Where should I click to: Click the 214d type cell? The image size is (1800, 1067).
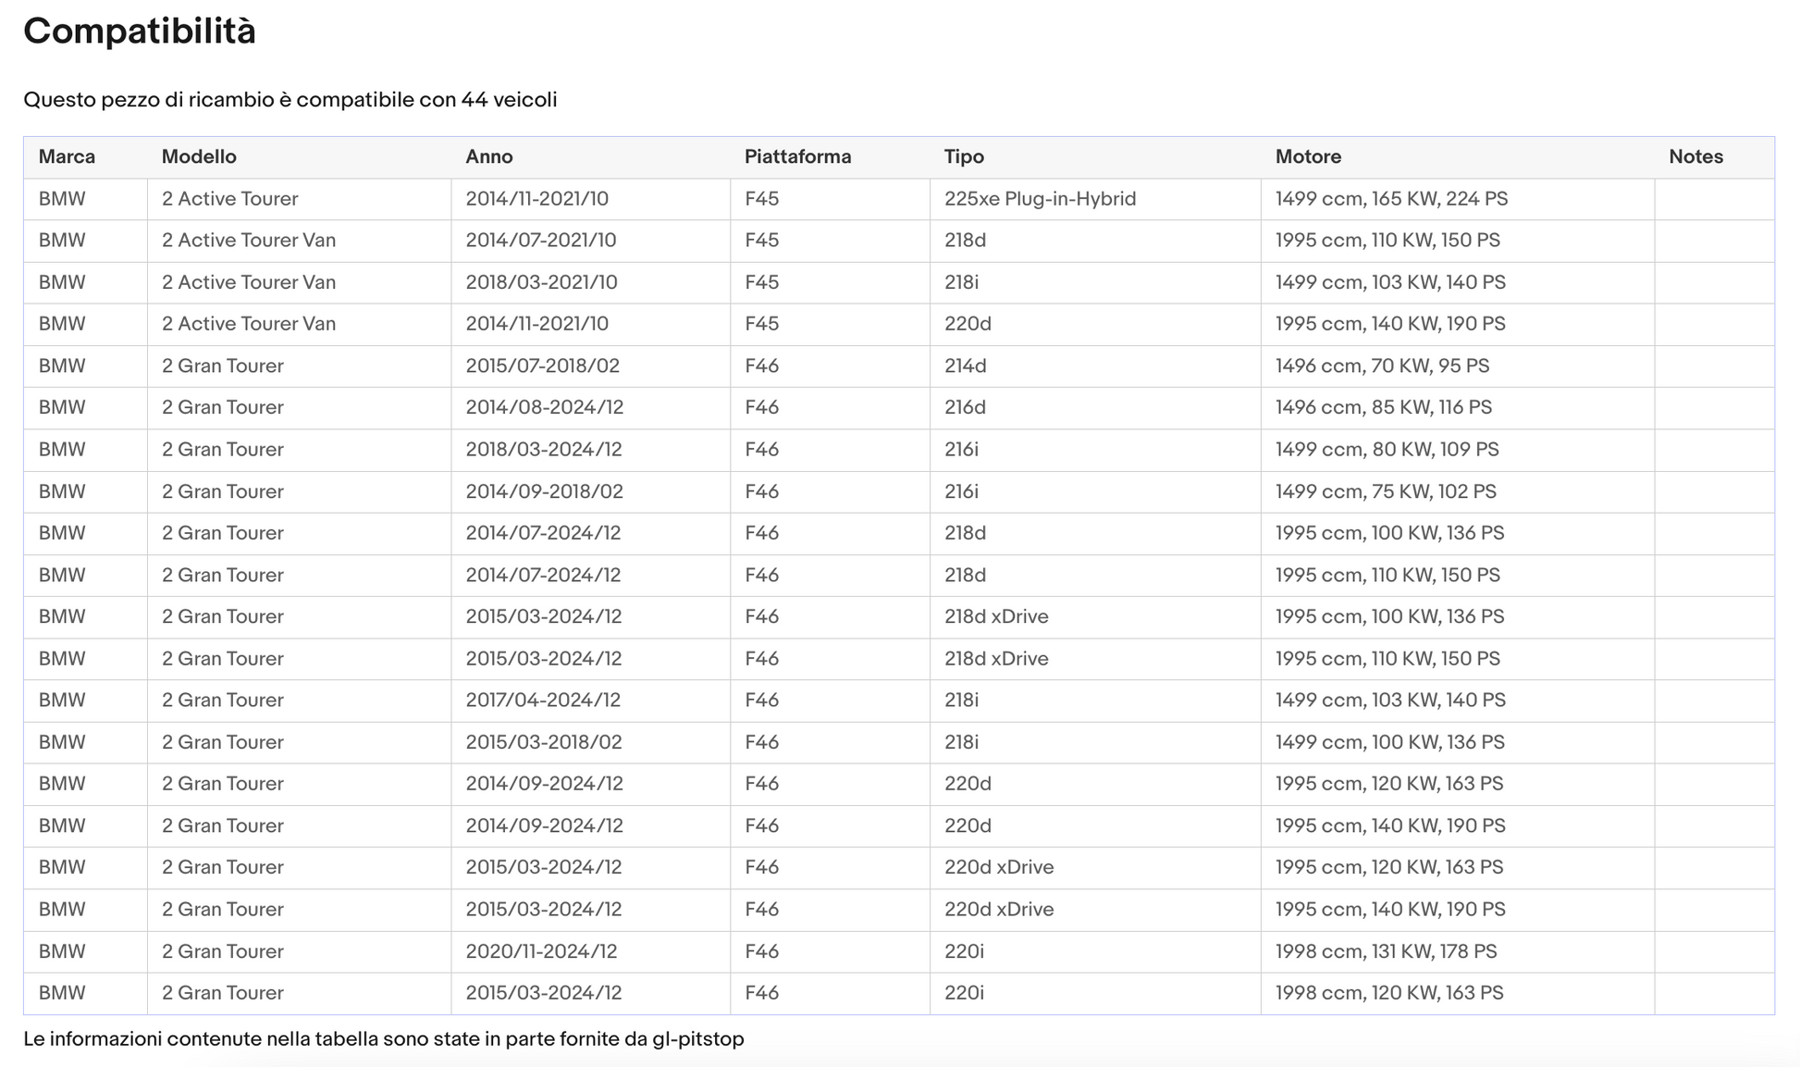tap(1095, 366)
